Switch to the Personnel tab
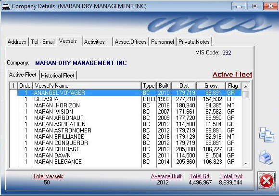 click(x=163, y=42)
